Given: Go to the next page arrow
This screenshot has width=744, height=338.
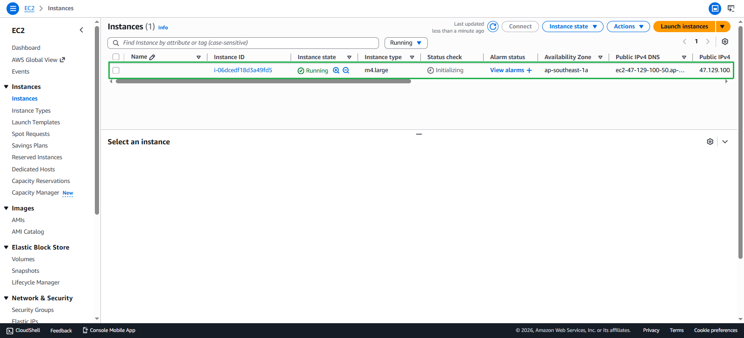Looking at the screenshot, I should pyautogui.click(x=708, y=41).
